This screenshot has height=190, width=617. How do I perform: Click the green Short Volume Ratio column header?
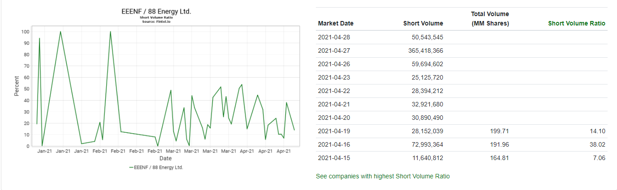pyautogui.click(x=576, y=23)
